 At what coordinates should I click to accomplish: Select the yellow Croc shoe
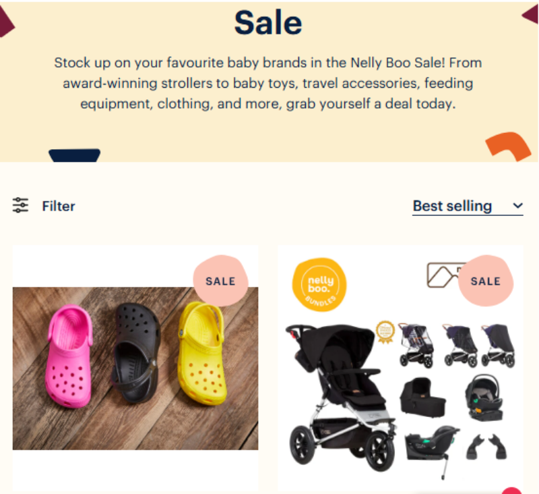click(x=202, y=353)
